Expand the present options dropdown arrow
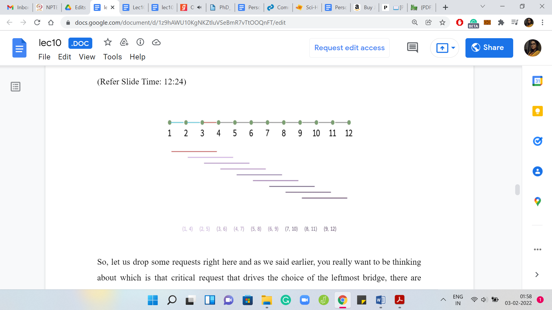This screenshot has height=310, width=552. [453, 48]
